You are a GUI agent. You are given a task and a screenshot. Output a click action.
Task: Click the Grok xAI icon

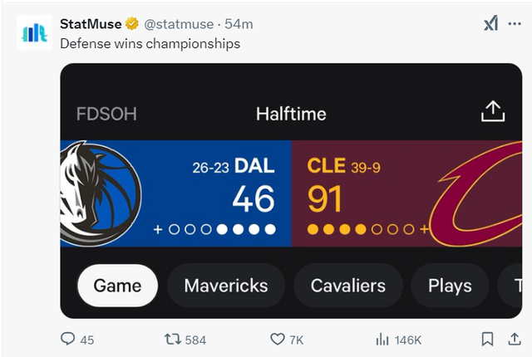coord(490,23)
